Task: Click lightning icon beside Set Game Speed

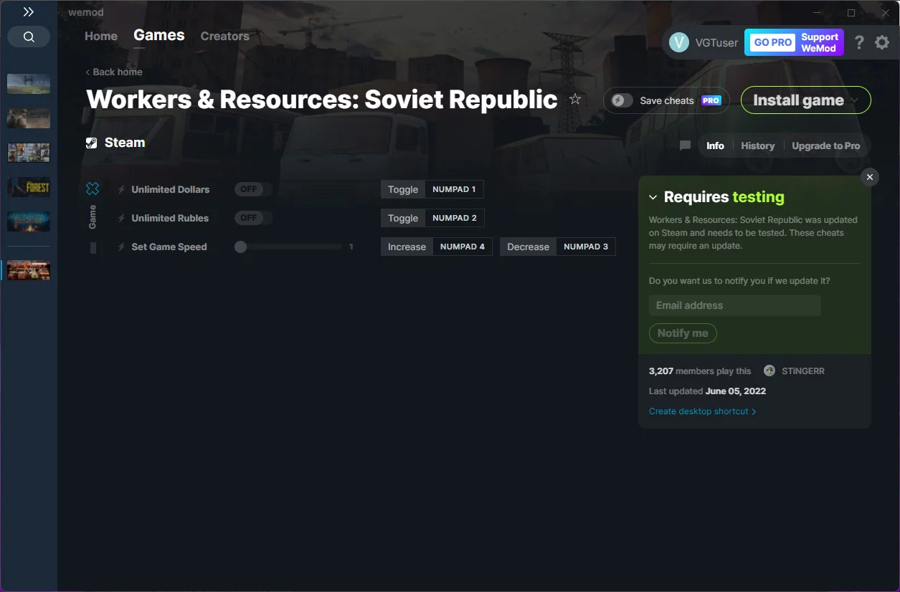Action: 121,247
